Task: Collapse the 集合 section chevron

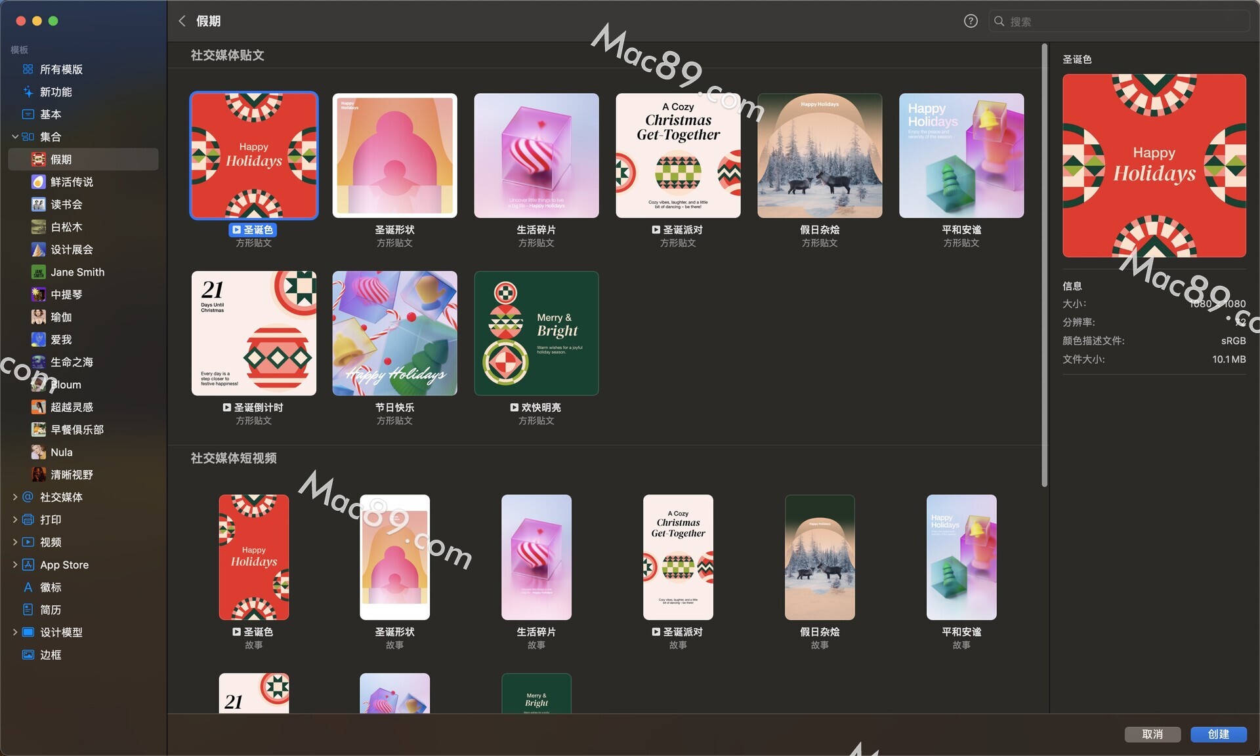Action: click(14, 136)
